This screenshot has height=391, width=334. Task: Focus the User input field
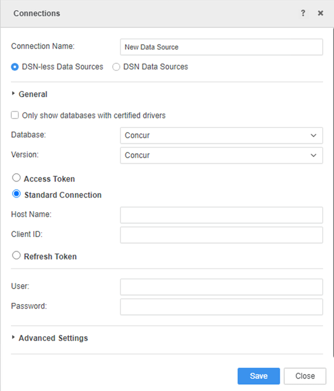[222, 287]
